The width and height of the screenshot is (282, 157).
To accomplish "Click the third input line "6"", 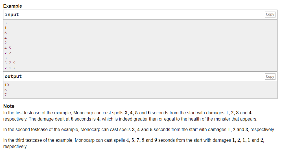I will [x=6, y=33].
